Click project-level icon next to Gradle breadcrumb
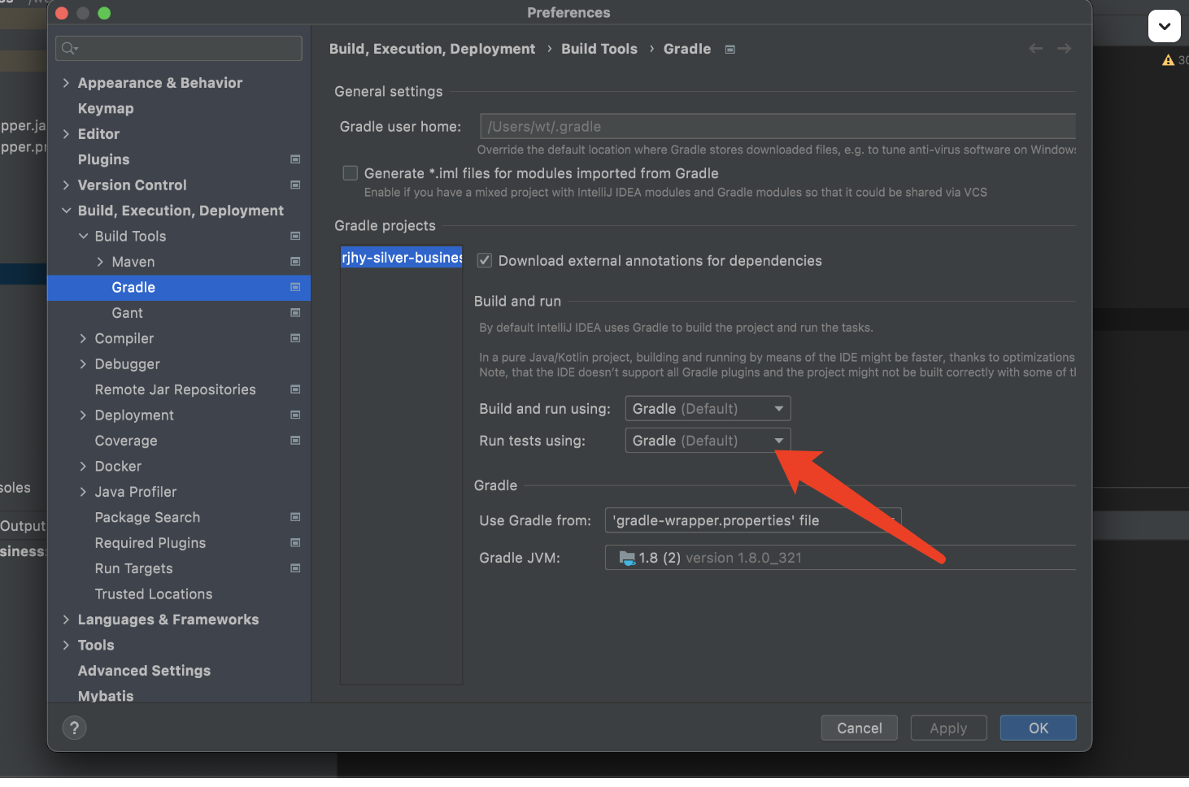Screen dimensions: 1189x787 [730, 50]
